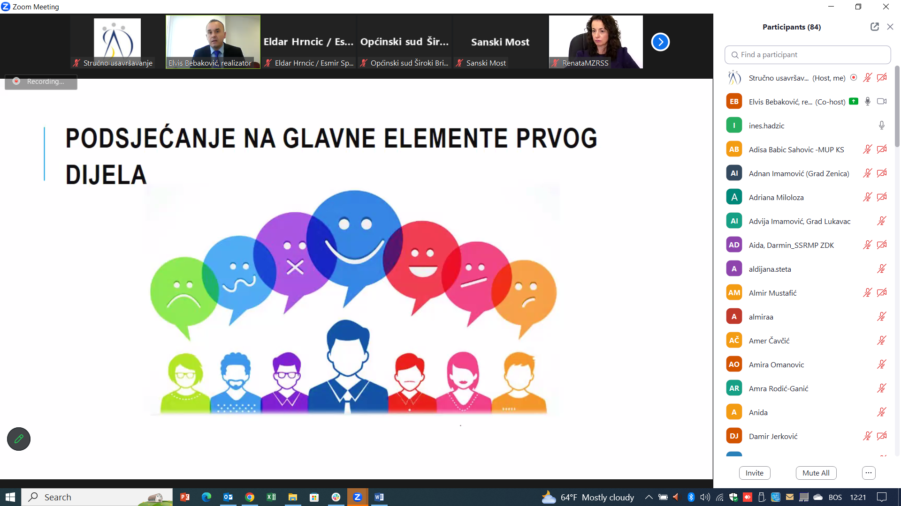Open more participant options menu

pos(869,473)
